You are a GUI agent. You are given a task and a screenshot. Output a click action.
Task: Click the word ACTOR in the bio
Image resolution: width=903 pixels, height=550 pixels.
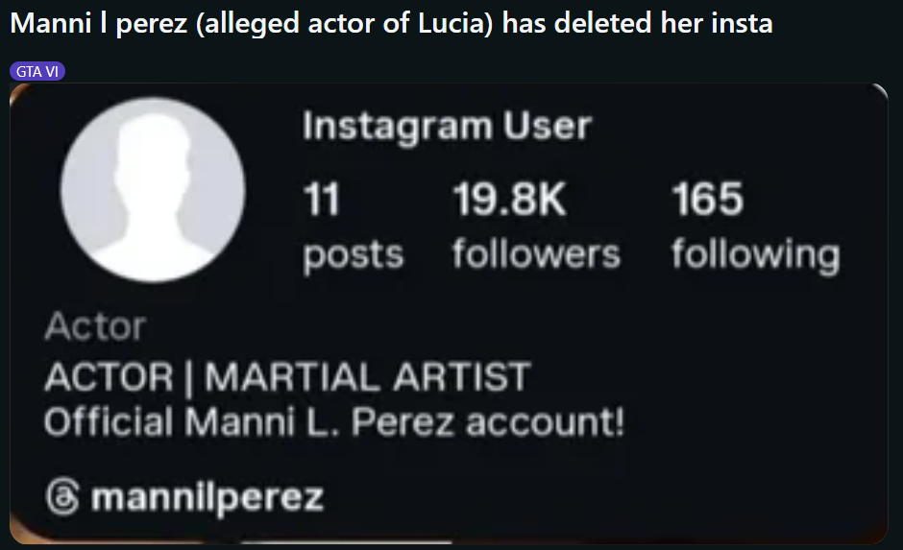(109, 377)
